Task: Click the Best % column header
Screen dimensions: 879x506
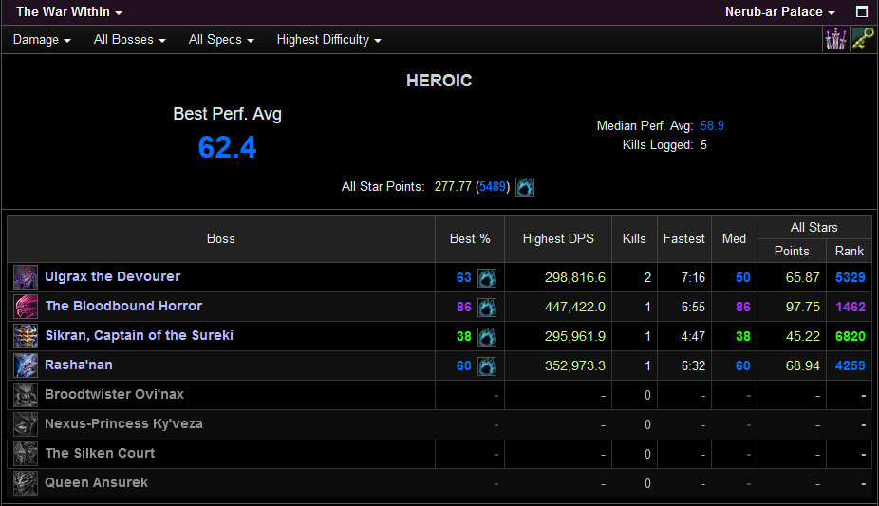Action: 470,238
